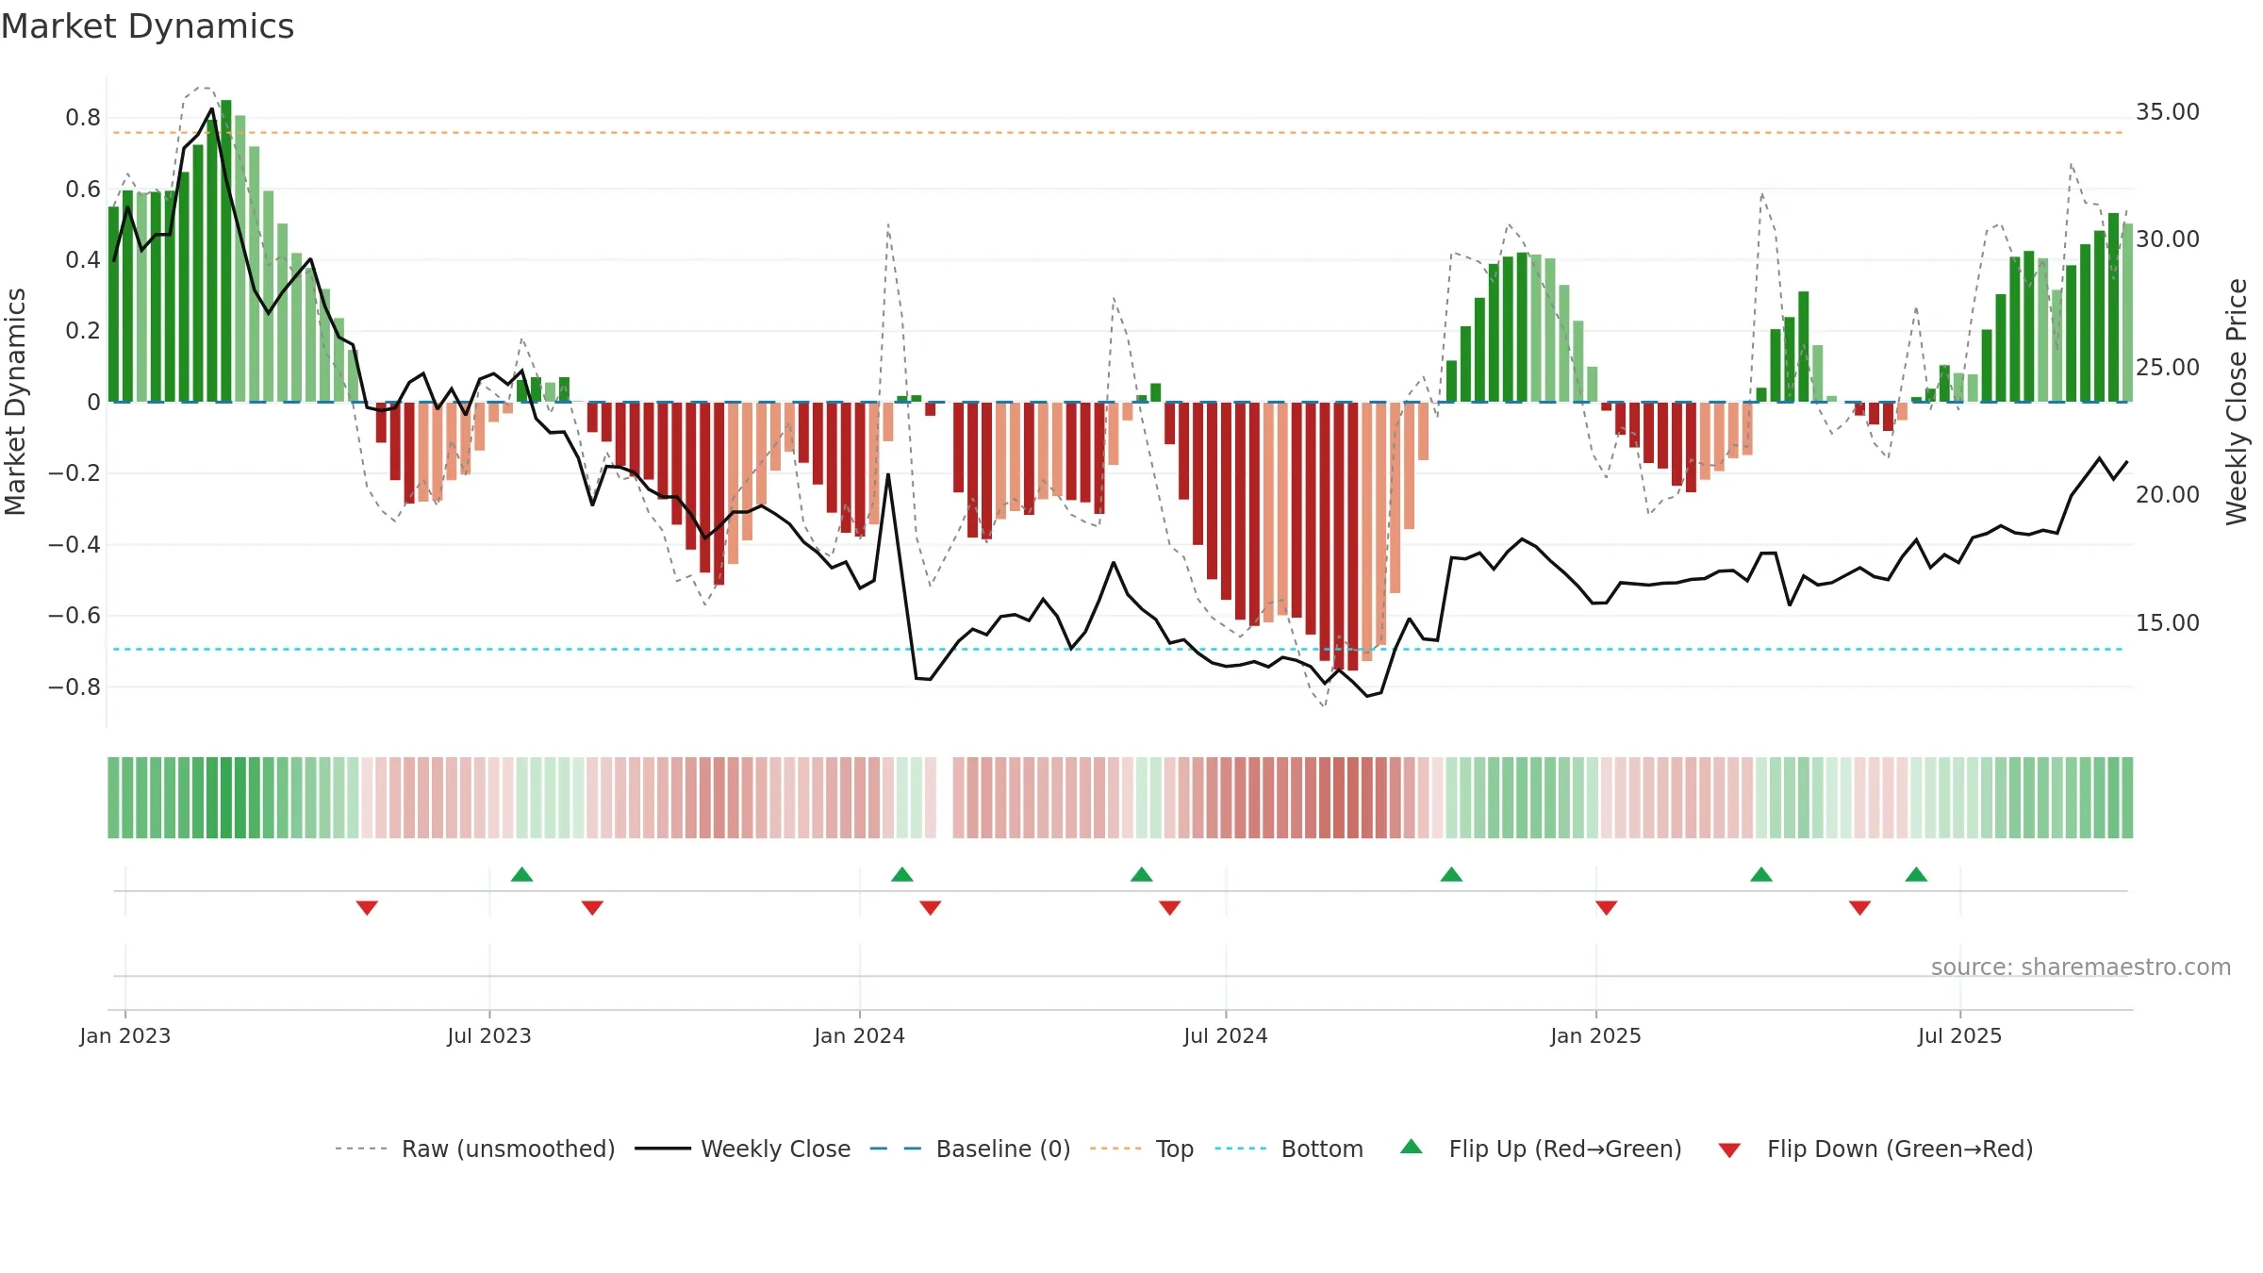Click the flip-down marker right after Jan 2025
2263x1273 pixels.
[x=1607, y=907]
